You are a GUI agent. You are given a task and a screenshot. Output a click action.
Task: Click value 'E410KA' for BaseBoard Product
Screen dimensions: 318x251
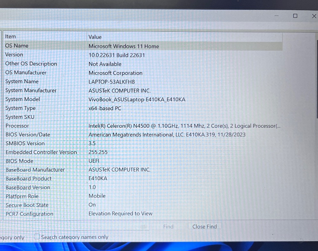click(x=98, y=178)
